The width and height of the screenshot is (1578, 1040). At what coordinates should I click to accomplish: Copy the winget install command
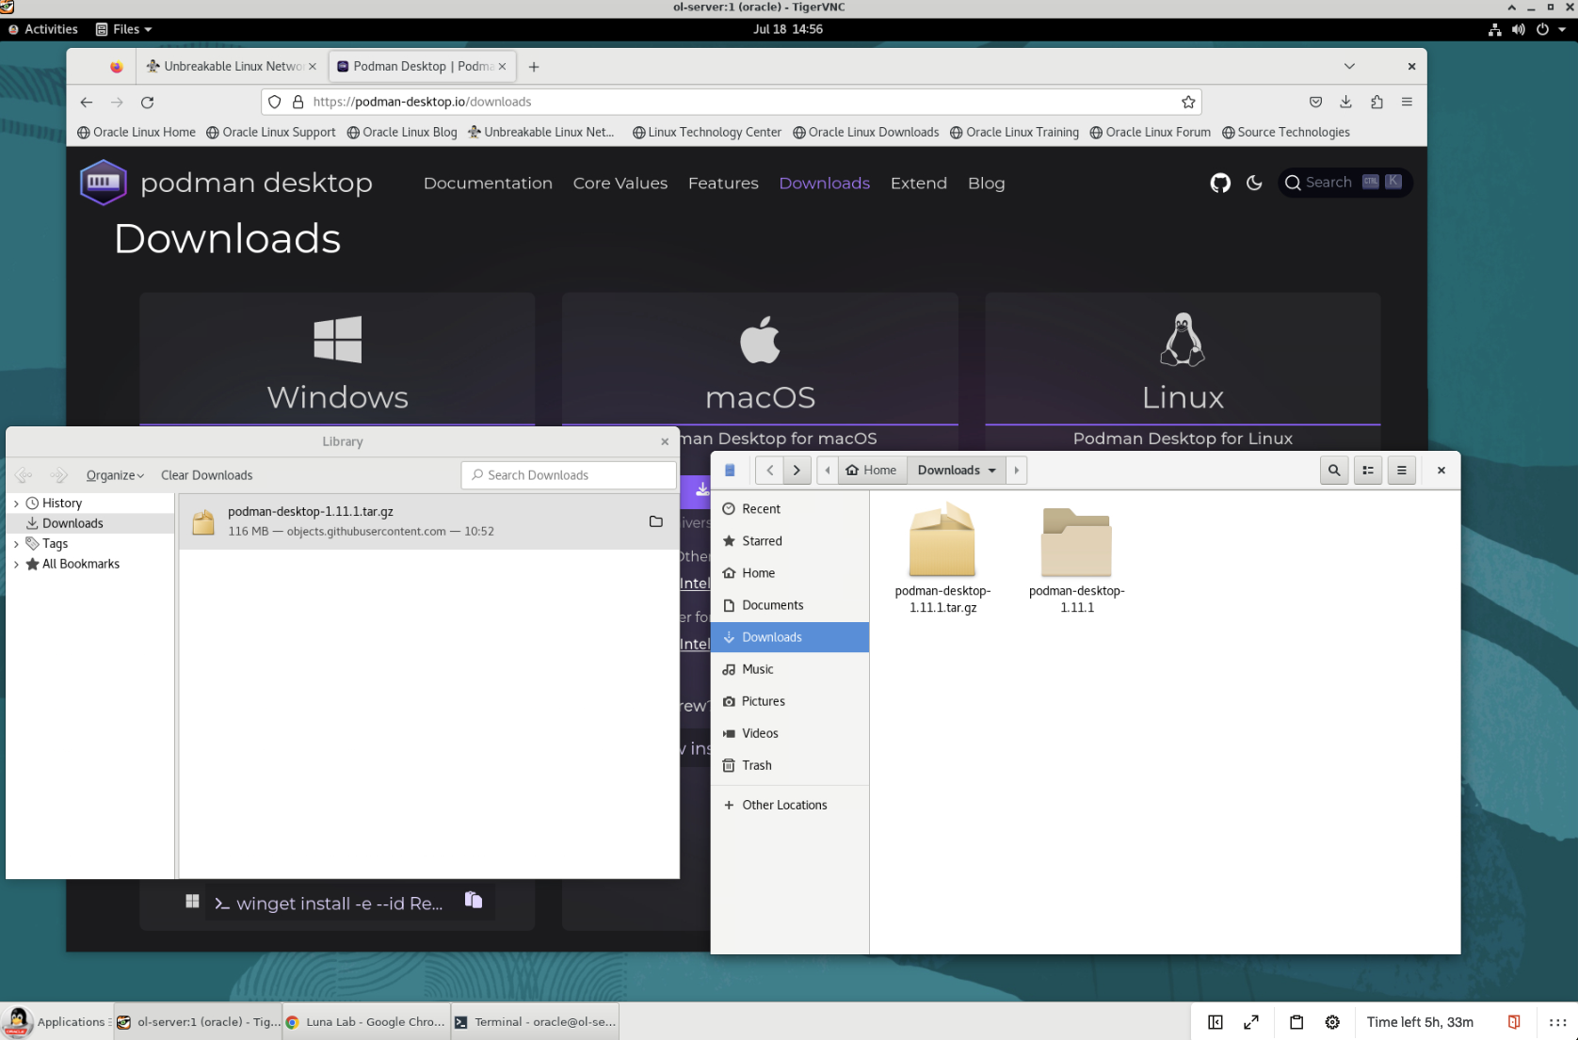(x=474, y=901)
